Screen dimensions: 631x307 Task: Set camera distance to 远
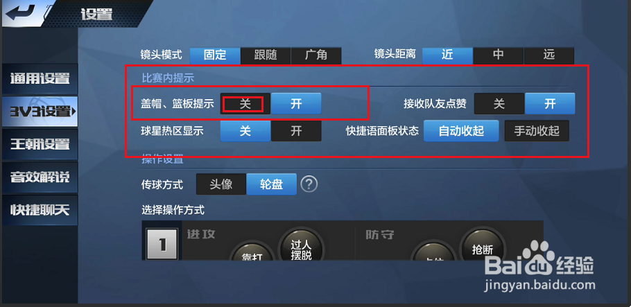click(549, 55)
